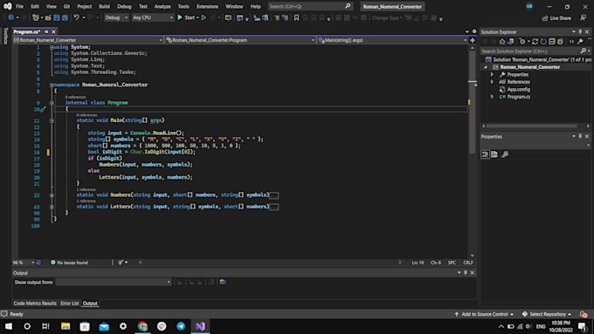Open the Analyze menu

162,6
